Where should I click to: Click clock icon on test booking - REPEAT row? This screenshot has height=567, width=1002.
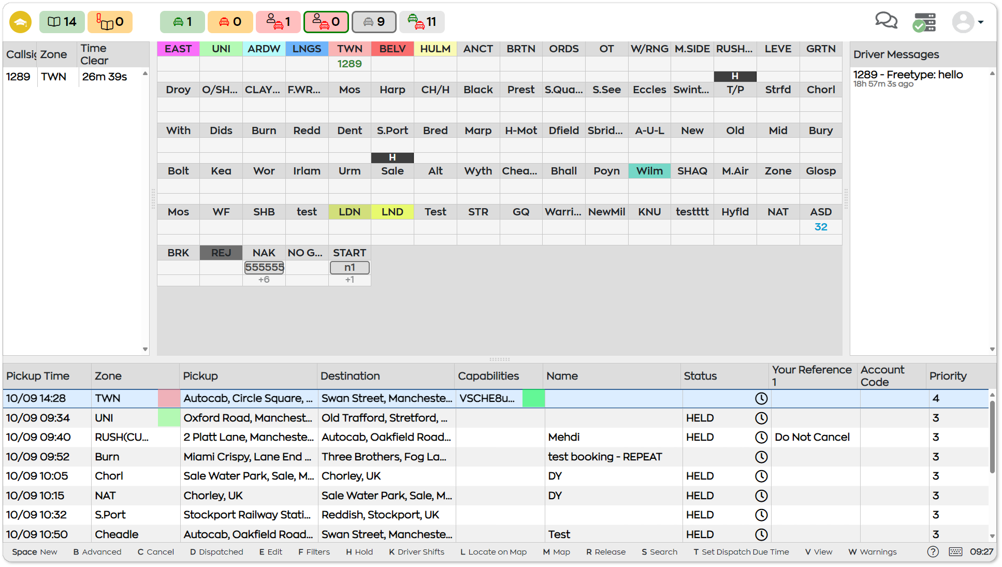coord(761,457)
